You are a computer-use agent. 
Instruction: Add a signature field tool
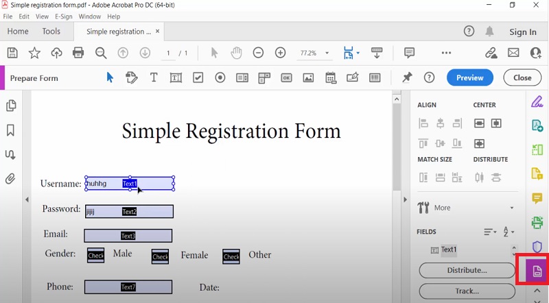353,77
